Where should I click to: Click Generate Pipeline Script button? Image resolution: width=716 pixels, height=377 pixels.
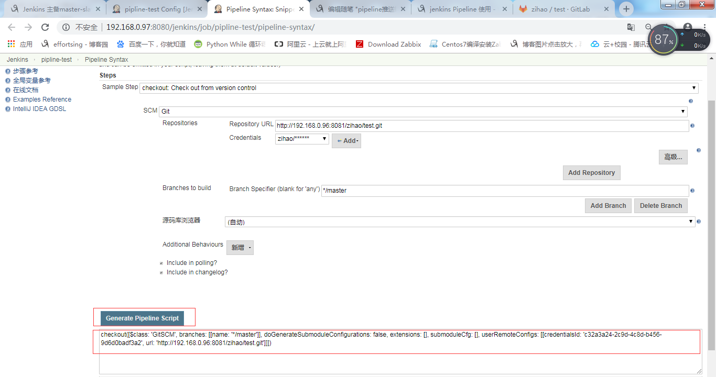point(142,318)
